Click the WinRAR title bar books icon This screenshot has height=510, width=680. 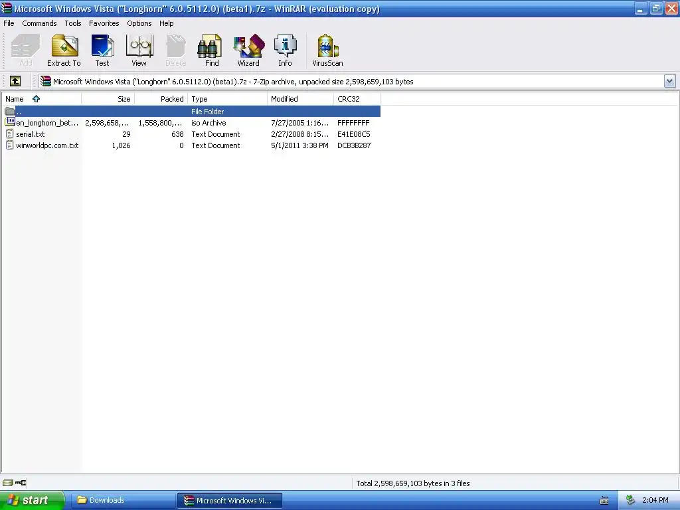point(7,8)
